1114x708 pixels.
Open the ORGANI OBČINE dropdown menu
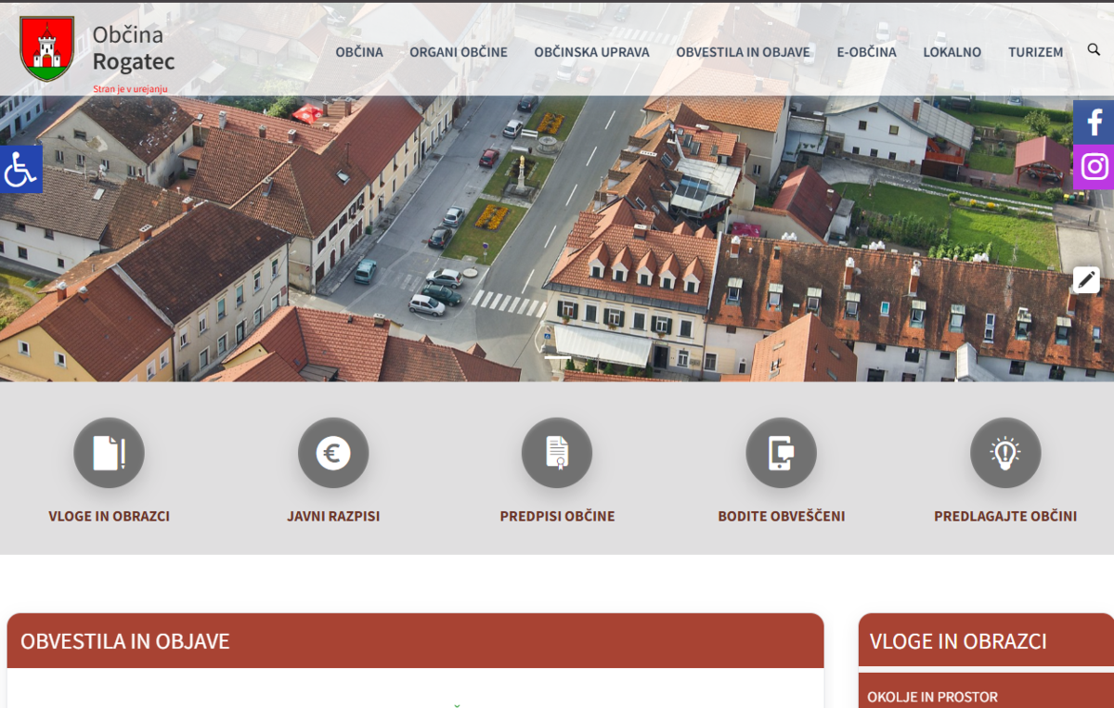click(x=458, y=52)
